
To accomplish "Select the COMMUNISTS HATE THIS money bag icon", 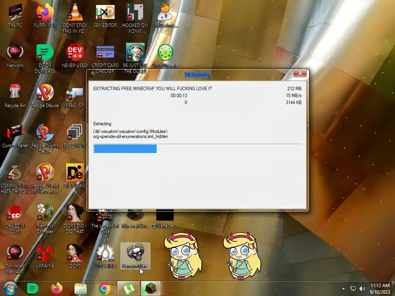I will pos(15,179).
